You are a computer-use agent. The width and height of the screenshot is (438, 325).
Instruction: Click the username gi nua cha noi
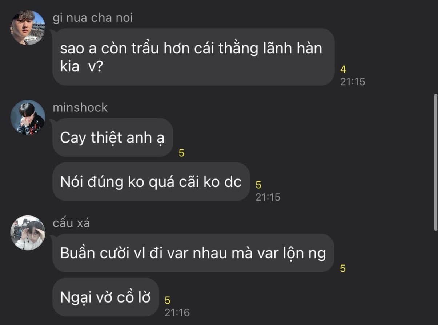[93, 18]
